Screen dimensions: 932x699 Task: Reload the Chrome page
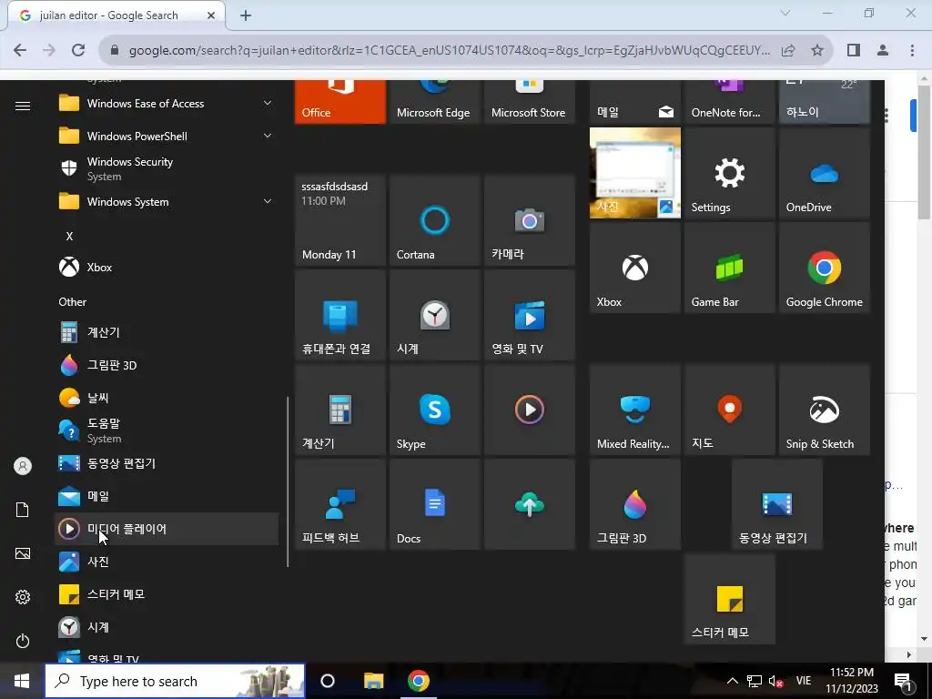tap(78, 50)
